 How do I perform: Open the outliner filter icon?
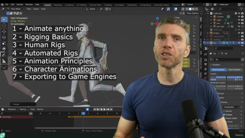point(242,9)
